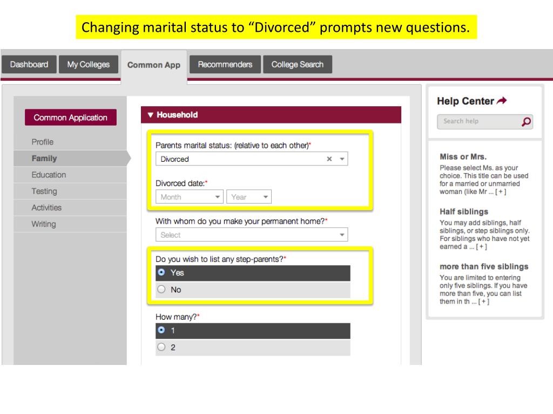Go to the Dashboard tab
The width and height of the screenshot is (553, 414).
pos(29,65)
